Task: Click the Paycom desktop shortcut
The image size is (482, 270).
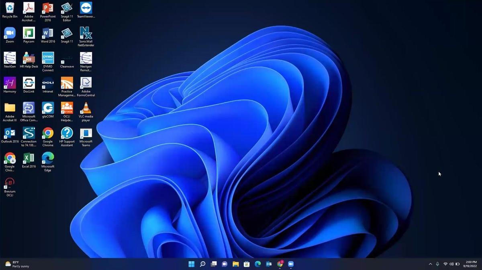Action: 29,33
